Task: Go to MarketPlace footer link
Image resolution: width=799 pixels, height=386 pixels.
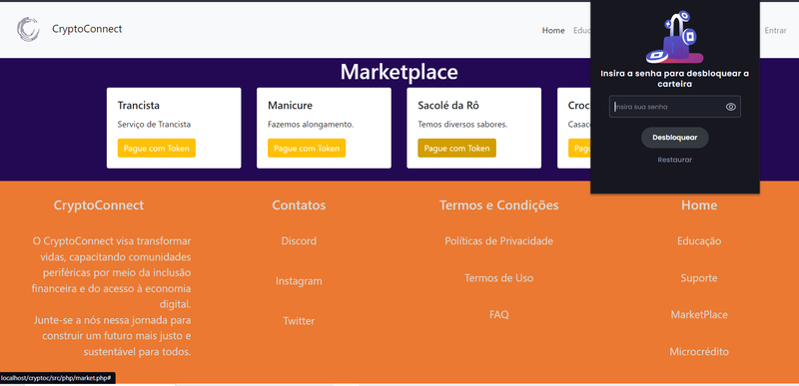Action: point(699,315)
